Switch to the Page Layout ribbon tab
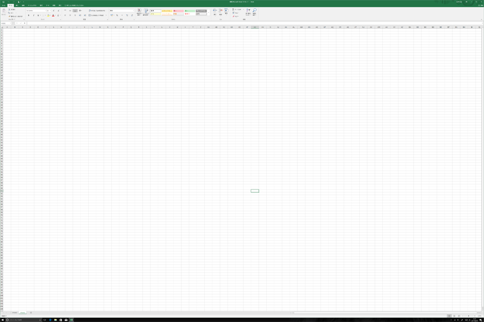484x322 pixels. (x=32, y=5)
